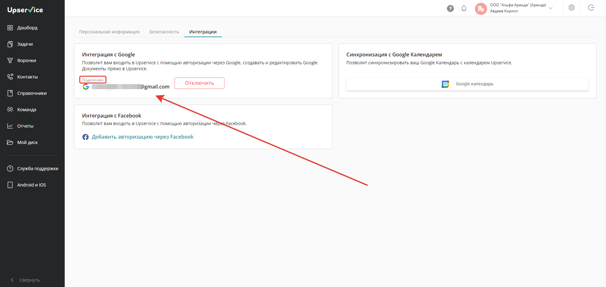Click the Reports chart icon
The width and height of the screenshot is (606, 287).
coord(10,126)
